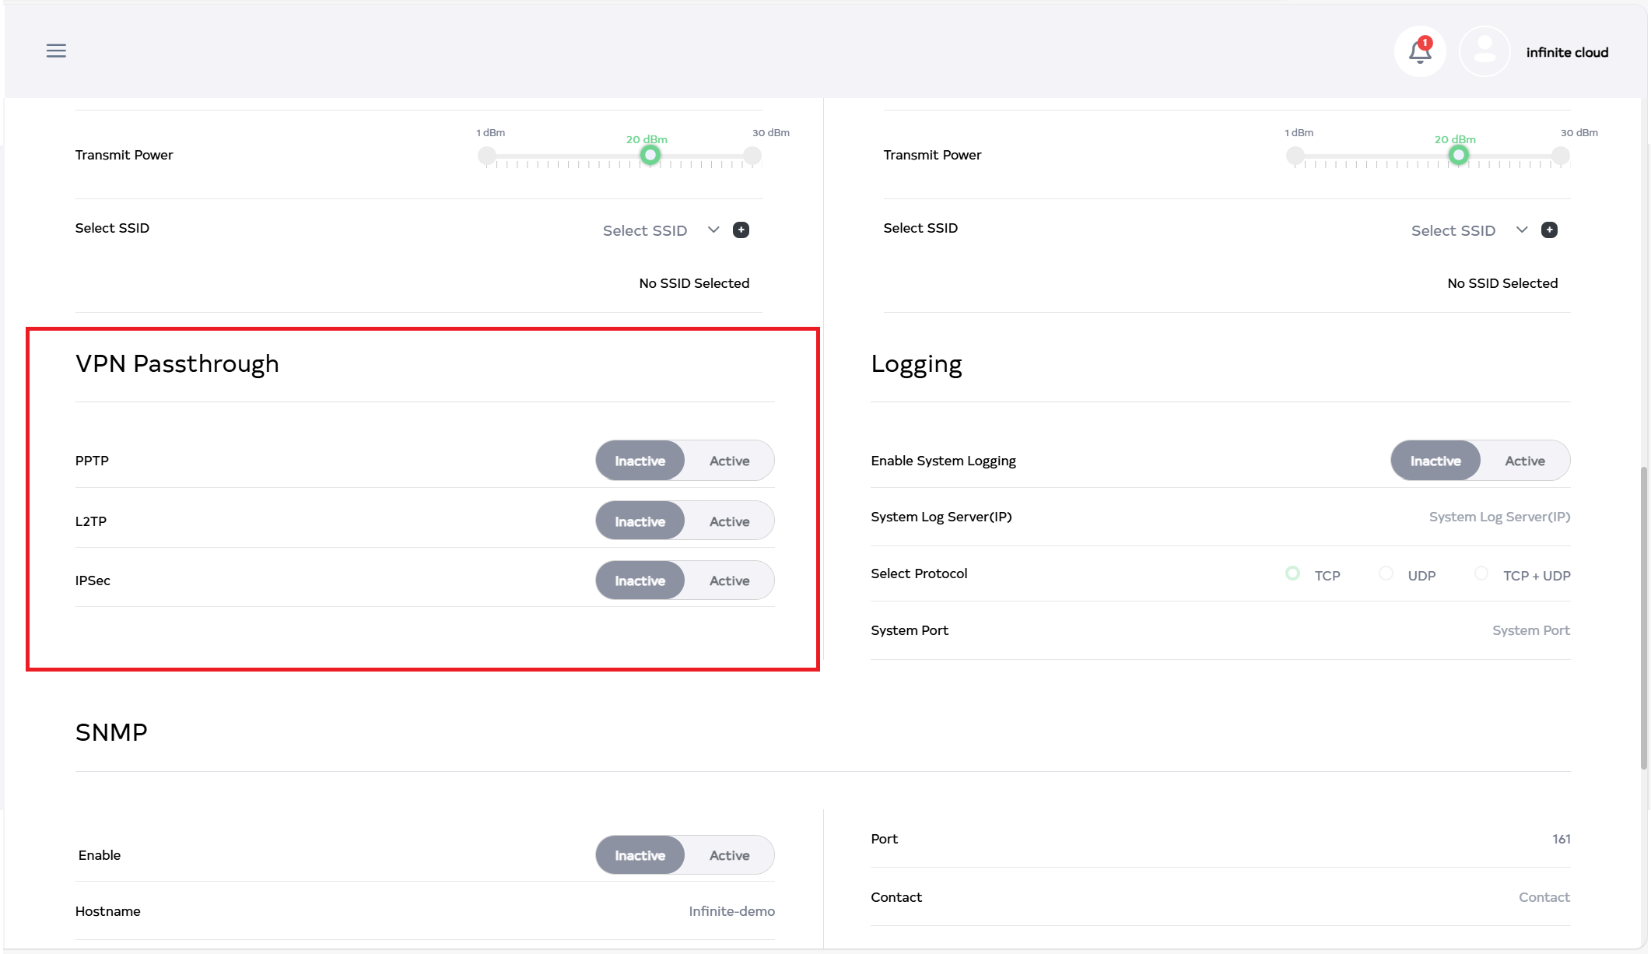Click the System Port input field

click(1530, 630)
